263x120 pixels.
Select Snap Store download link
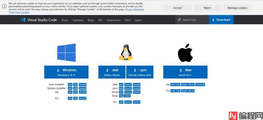pos(125,96)
